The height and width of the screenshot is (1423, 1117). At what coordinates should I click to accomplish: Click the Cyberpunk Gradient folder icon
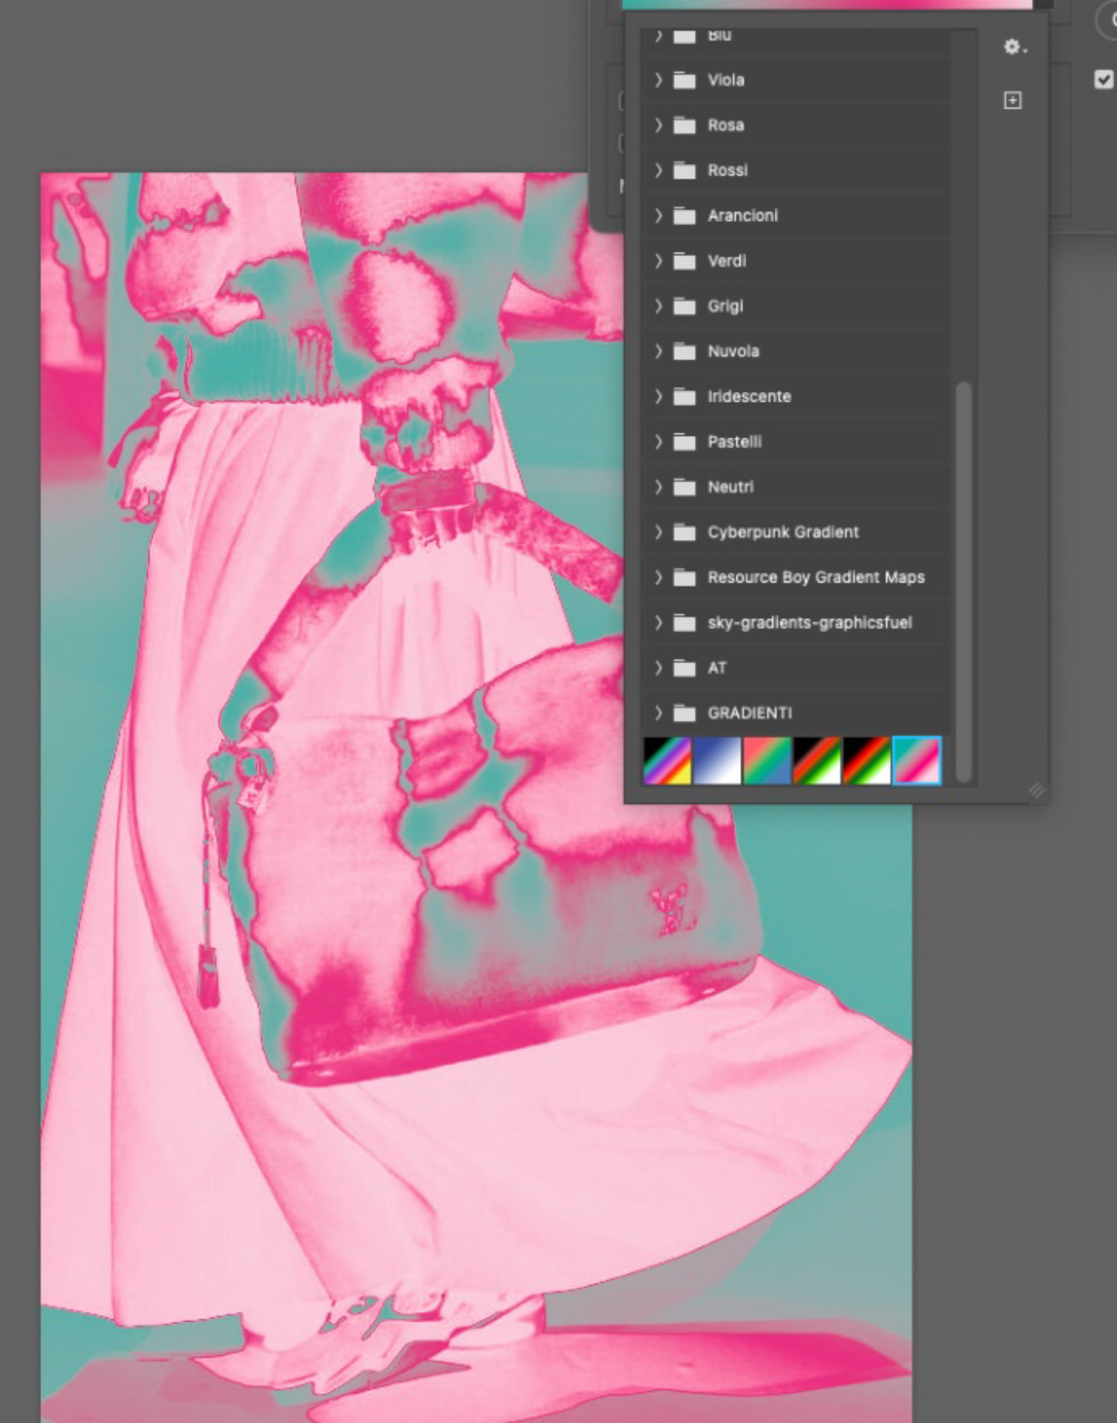click(684, 532)
